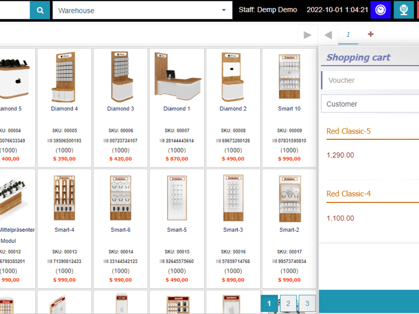The height and width of the screenshot is (314, 419).
Task: Go to product page 1
Action: [x=269, y=303]
